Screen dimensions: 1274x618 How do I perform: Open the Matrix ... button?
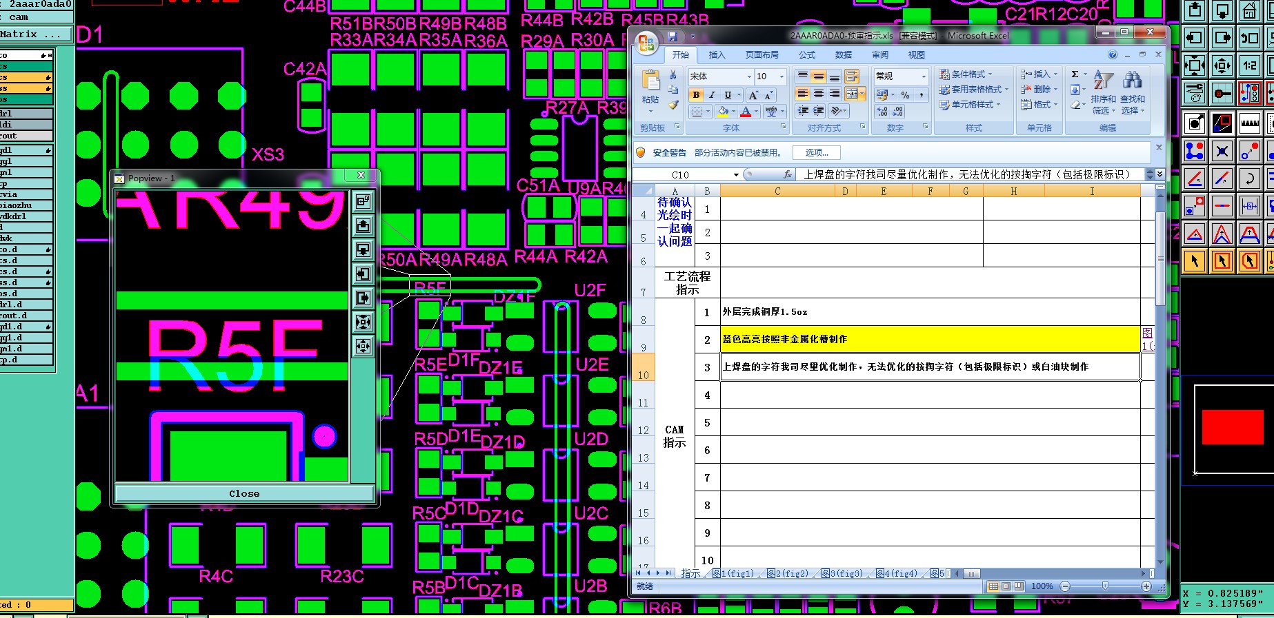[x=35, y=34]
